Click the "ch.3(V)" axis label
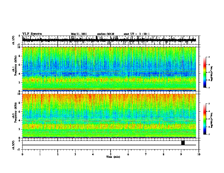224x173 pixels. (x=14, y=145)
